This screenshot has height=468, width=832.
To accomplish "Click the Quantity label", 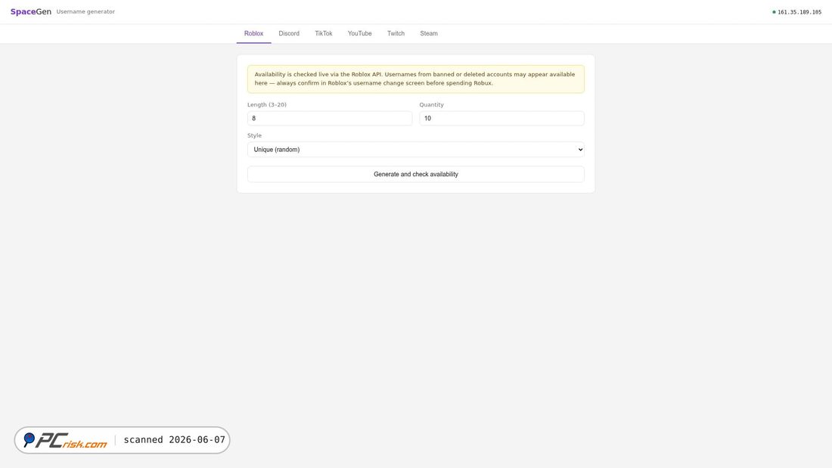I will click(431, 104).
